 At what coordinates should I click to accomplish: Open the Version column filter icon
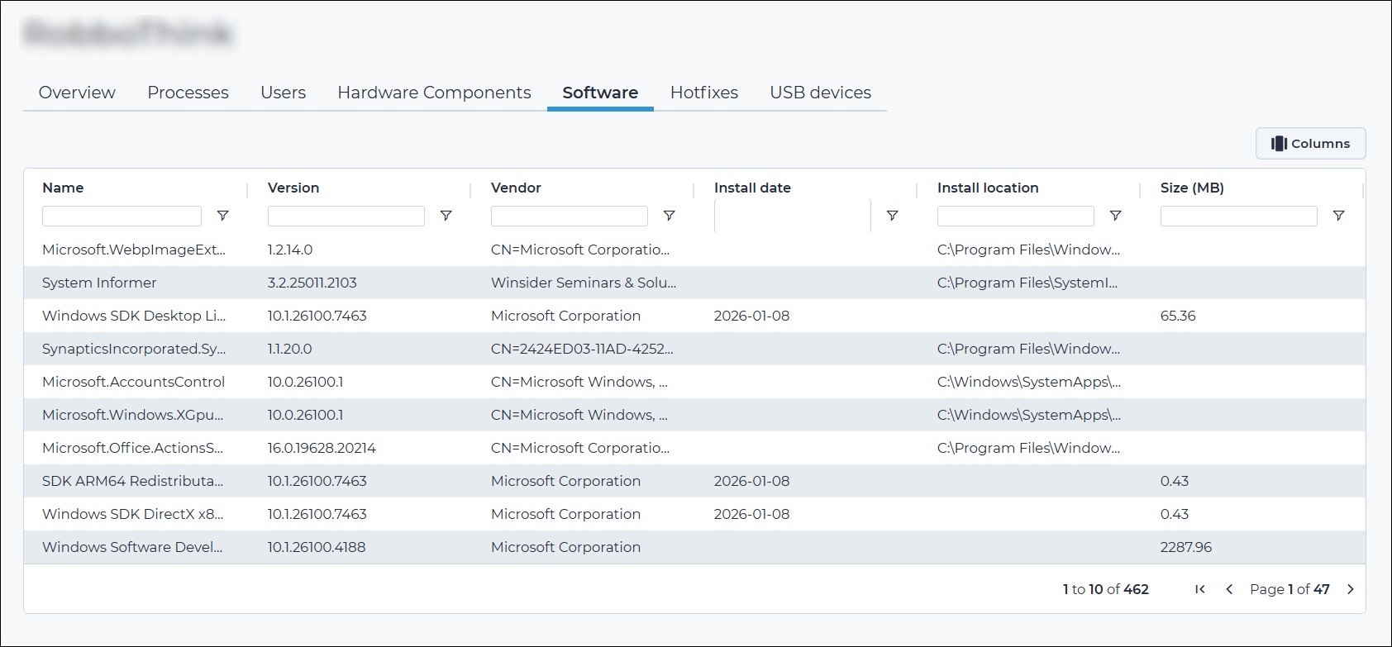[446, 216]
